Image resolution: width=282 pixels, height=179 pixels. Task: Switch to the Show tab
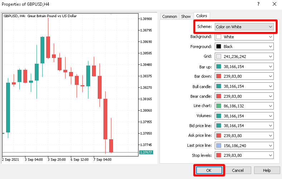(186, 16)
